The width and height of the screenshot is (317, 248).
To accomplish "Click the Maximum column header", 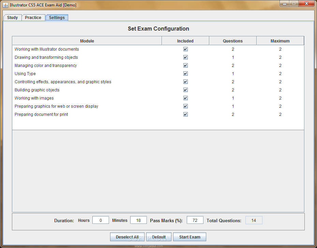I will [280, 41].
